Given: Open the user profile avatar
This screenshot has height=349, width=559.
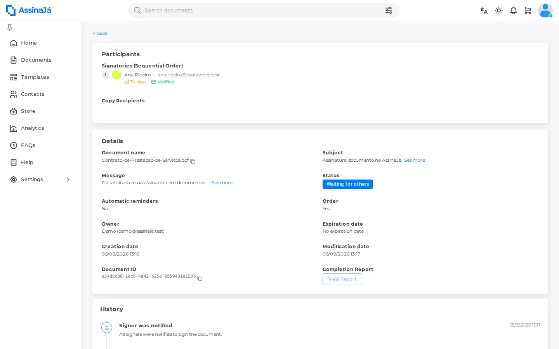Looking at the screenshot, I should (x=545, y=10).
